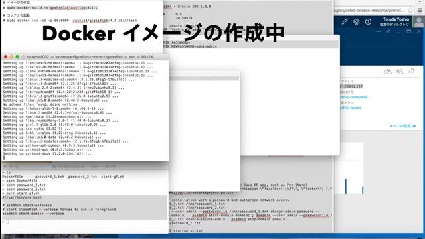Click the glassfish terminal title bar text
425x239 pixels.
pos(90,57)
